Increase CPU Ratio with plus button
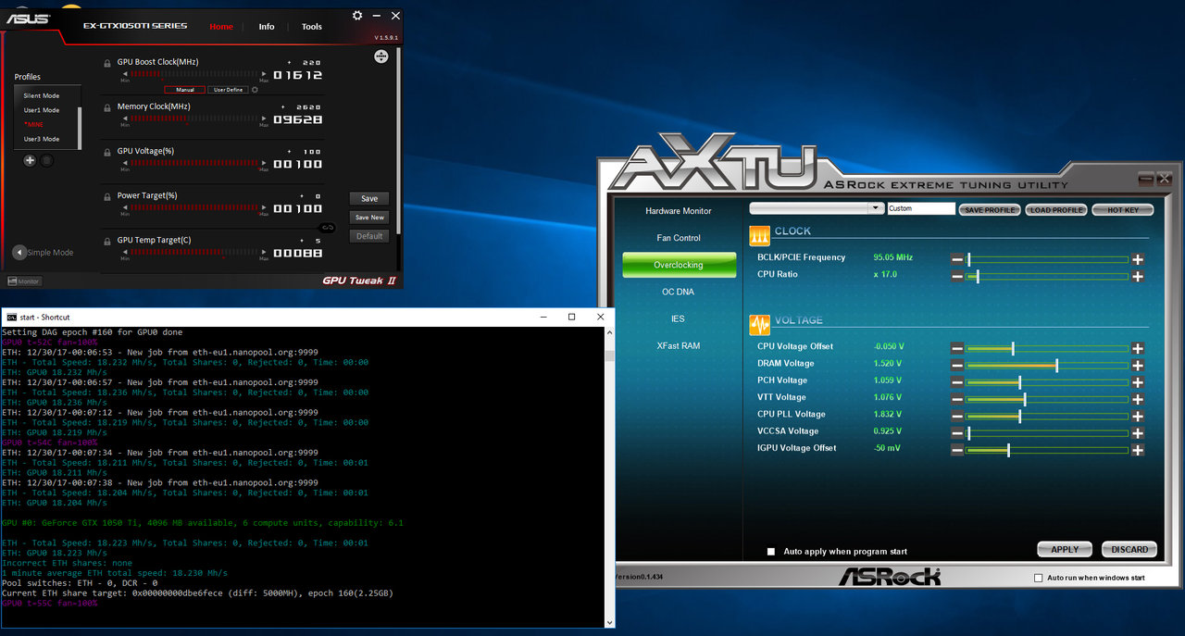The image size is (1185, 636). pos(1138,276)
